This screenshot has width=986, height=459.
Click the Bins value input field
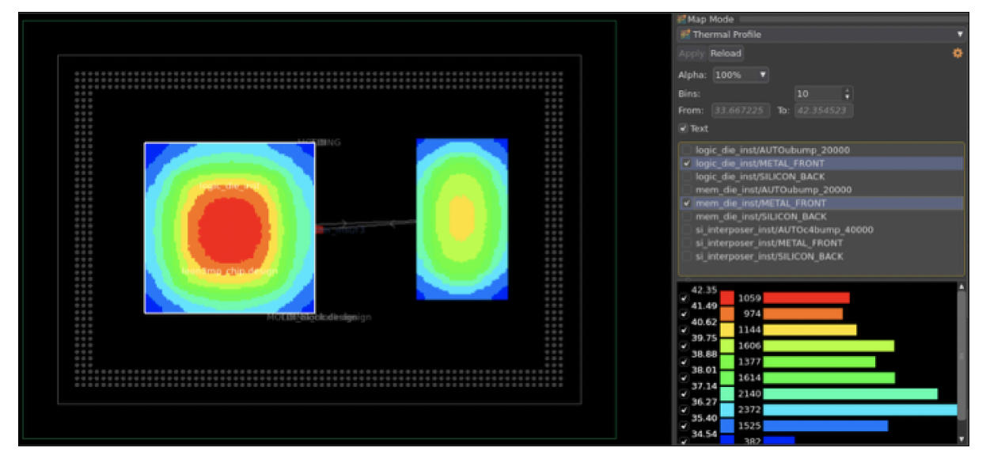[x=815, y=93]
